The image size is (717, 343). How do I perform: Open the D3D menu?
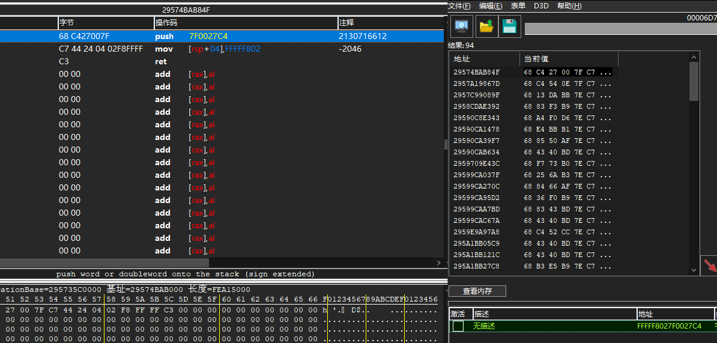541,6
